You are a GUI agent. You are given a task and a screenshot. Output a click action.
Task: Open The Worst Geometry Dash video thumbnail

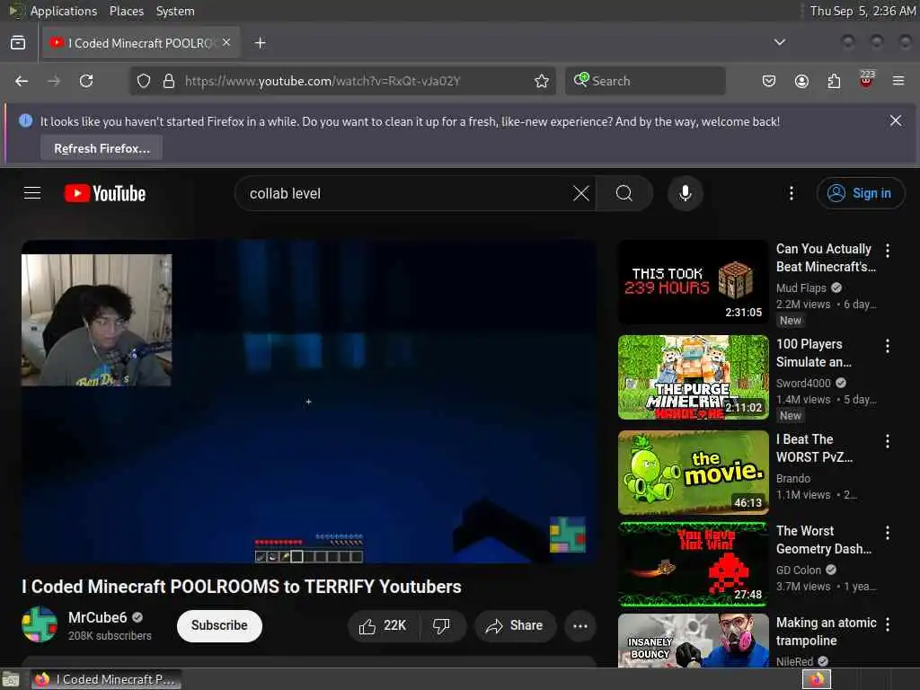pos(693,564)
